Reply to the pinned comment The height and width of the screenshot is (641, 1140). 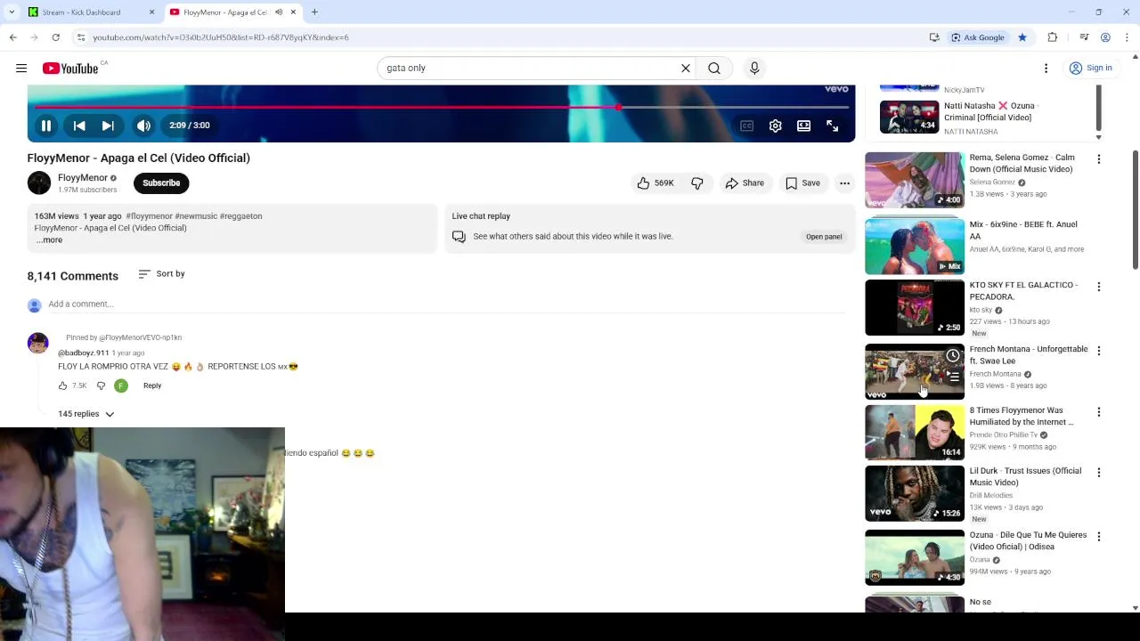152,385
